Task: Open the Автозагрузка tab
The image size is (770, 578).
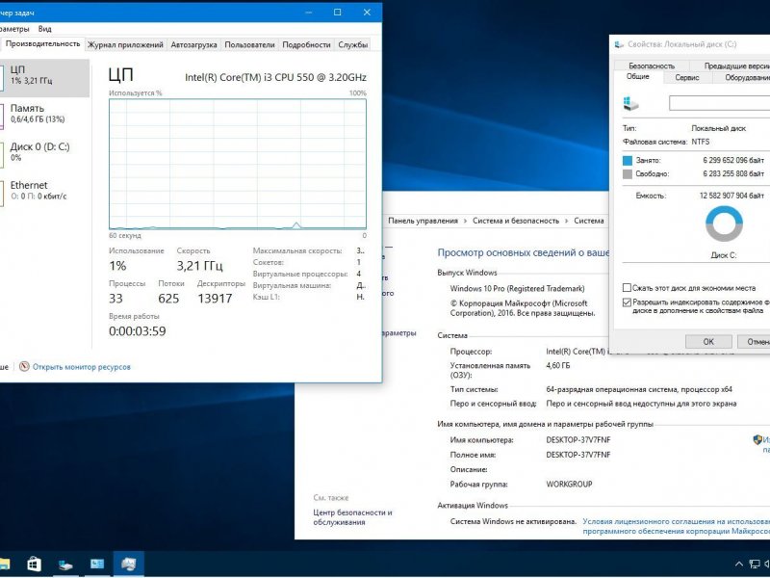Action: pyautogui.click(x=193, y=44)
